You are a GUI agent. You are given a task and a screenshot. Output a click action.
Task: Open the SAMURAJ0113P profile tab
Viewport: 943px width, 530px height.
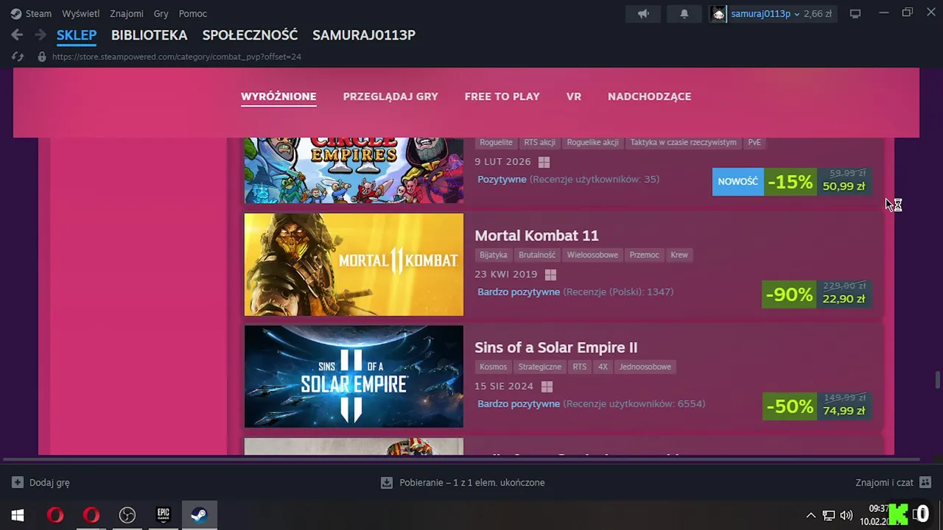coord(364,35)
